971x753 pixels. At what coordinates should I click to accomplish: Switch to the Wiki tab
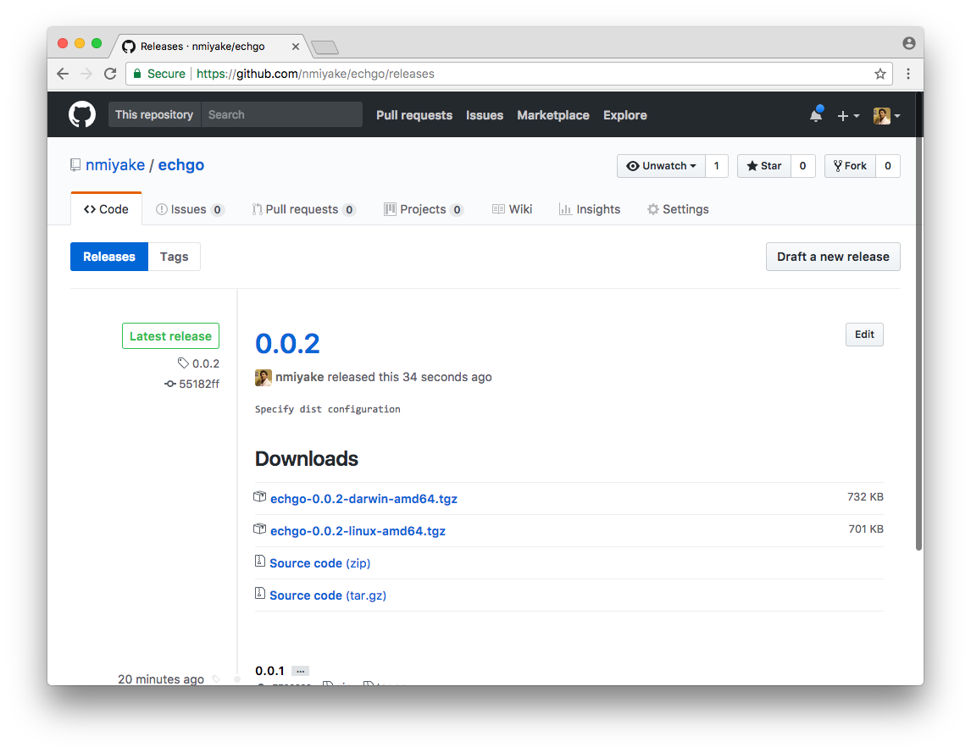pos(512,209)
